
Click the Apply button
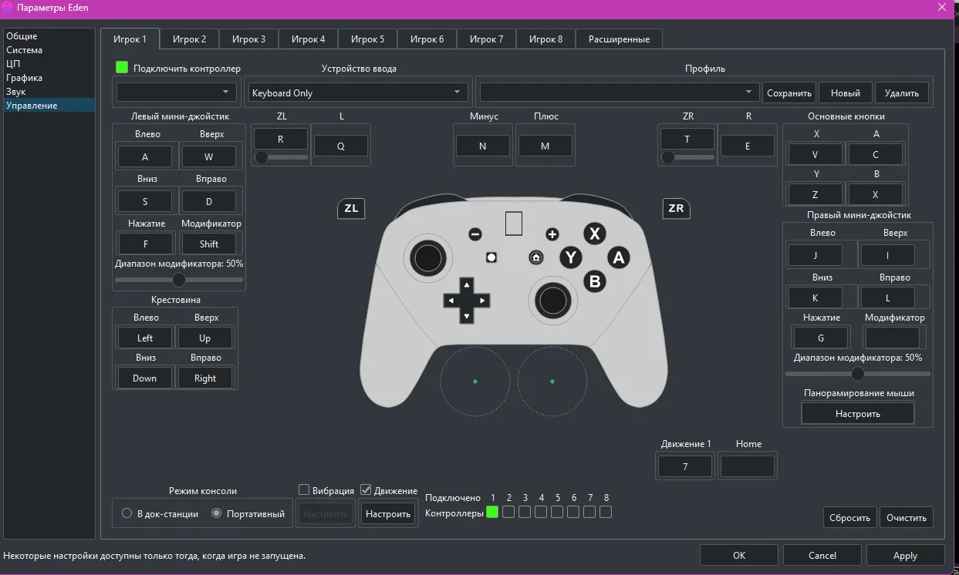[905, 556]
